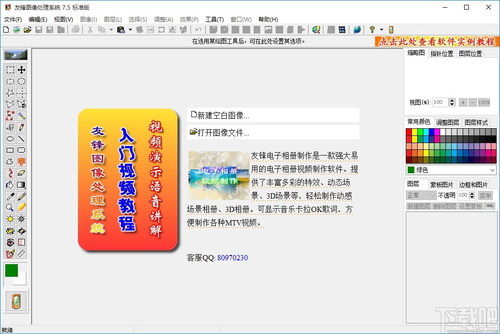Switch to the 图层位置 tab
Screen dimensions: 500x334
(x=470, y=54)
